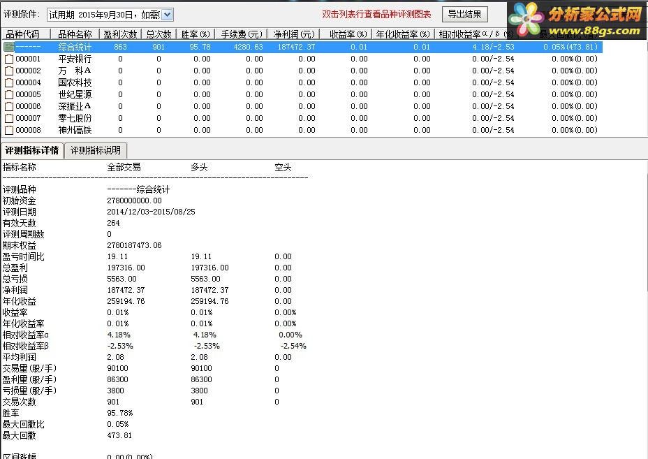Sort by 相对收益率α/β column header
648x459 pixels.
coord(476,34)
